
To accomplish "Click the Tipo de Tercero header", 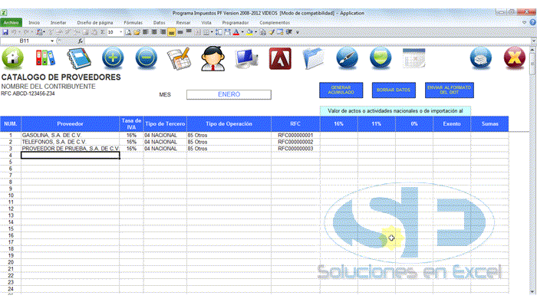I will 165,124.
